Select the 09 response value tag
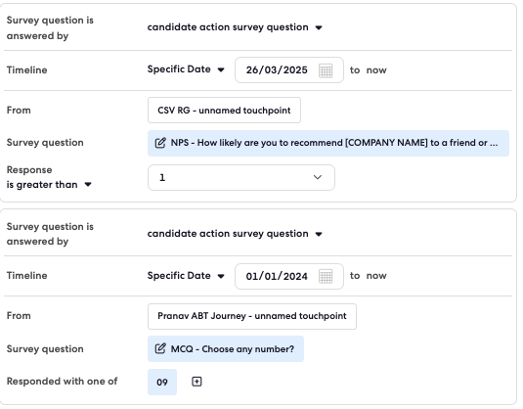 162,382
